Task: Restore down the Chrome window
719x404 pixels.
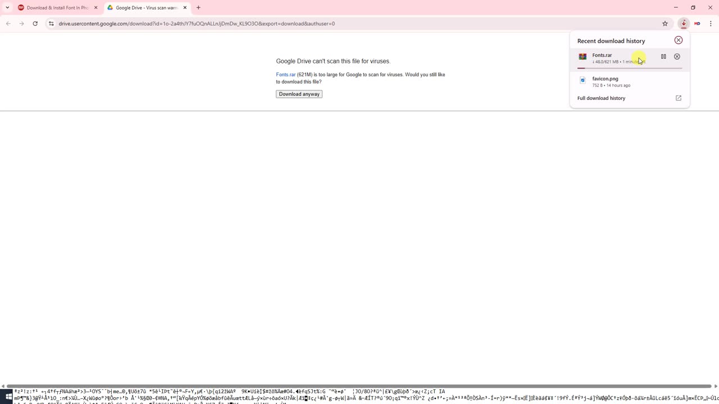Action: (693, 7)
